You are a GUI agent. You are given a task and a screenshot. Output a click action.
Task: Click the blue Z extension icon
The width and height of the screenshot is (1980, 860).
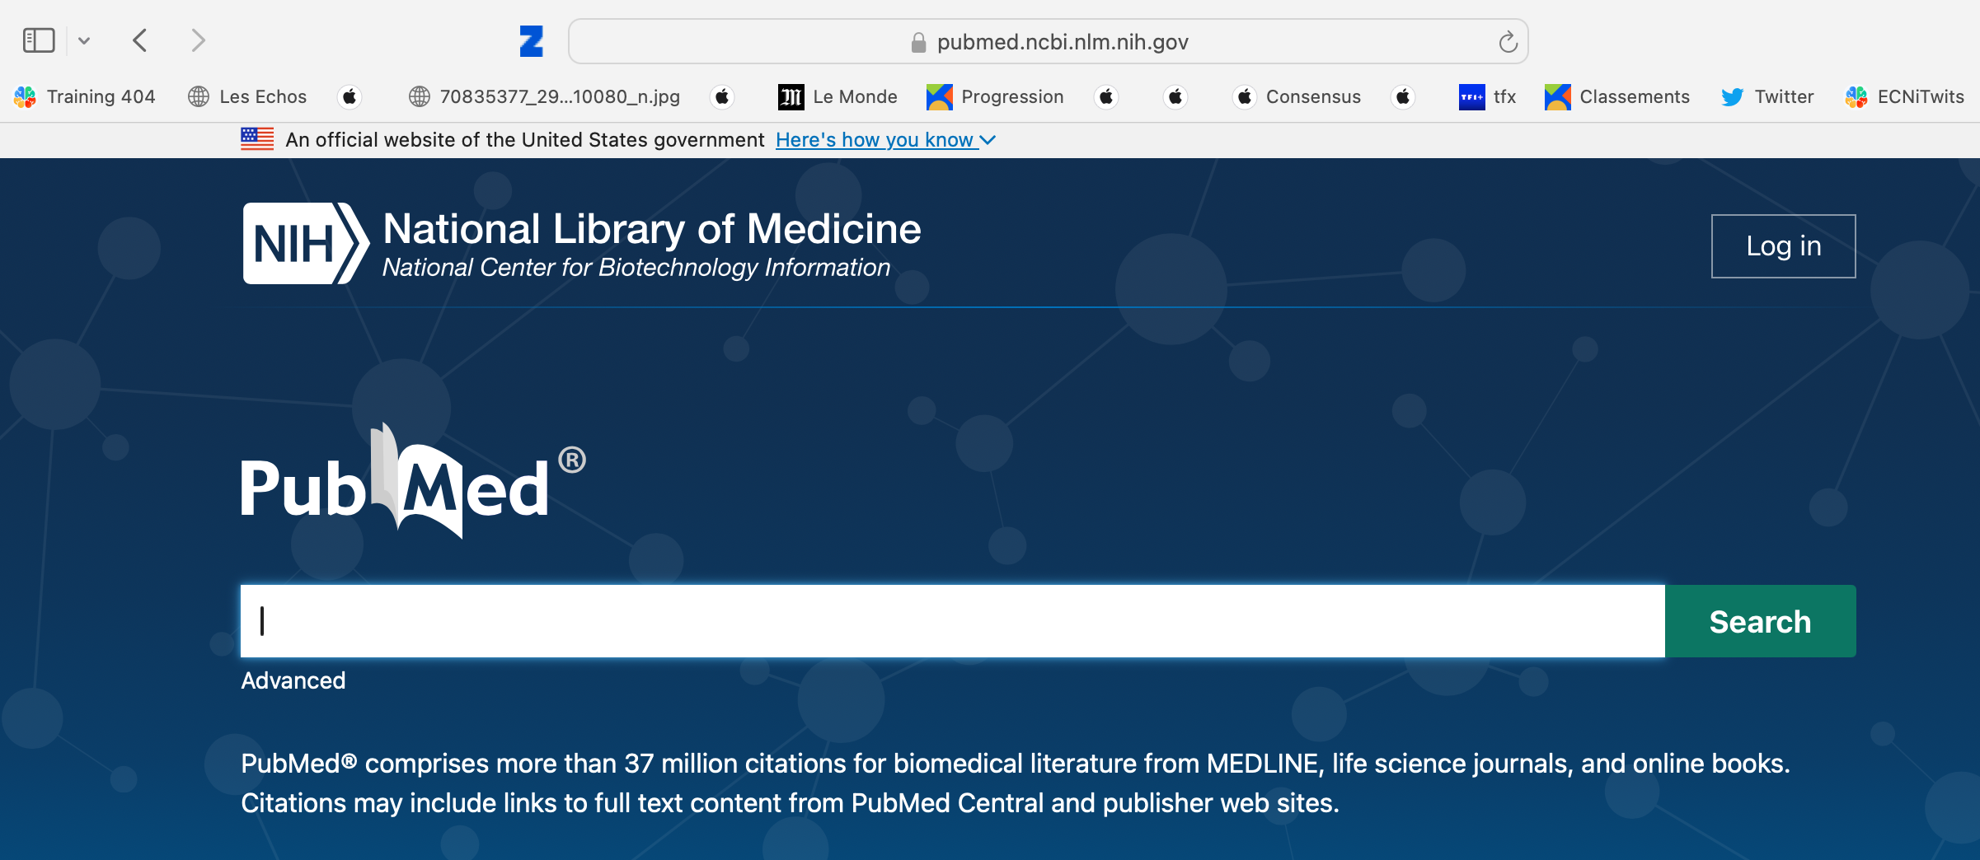532,41
